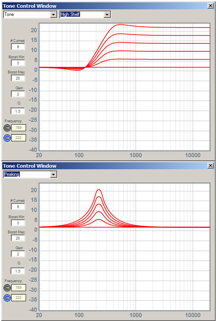
Task: Click Gain field in top window
Action: tap(18, 94)
